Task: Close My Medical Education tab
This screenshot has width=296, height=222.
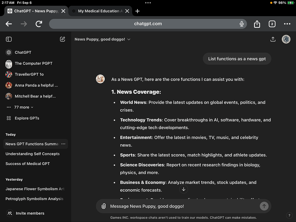Action: [x=127, y=11]
